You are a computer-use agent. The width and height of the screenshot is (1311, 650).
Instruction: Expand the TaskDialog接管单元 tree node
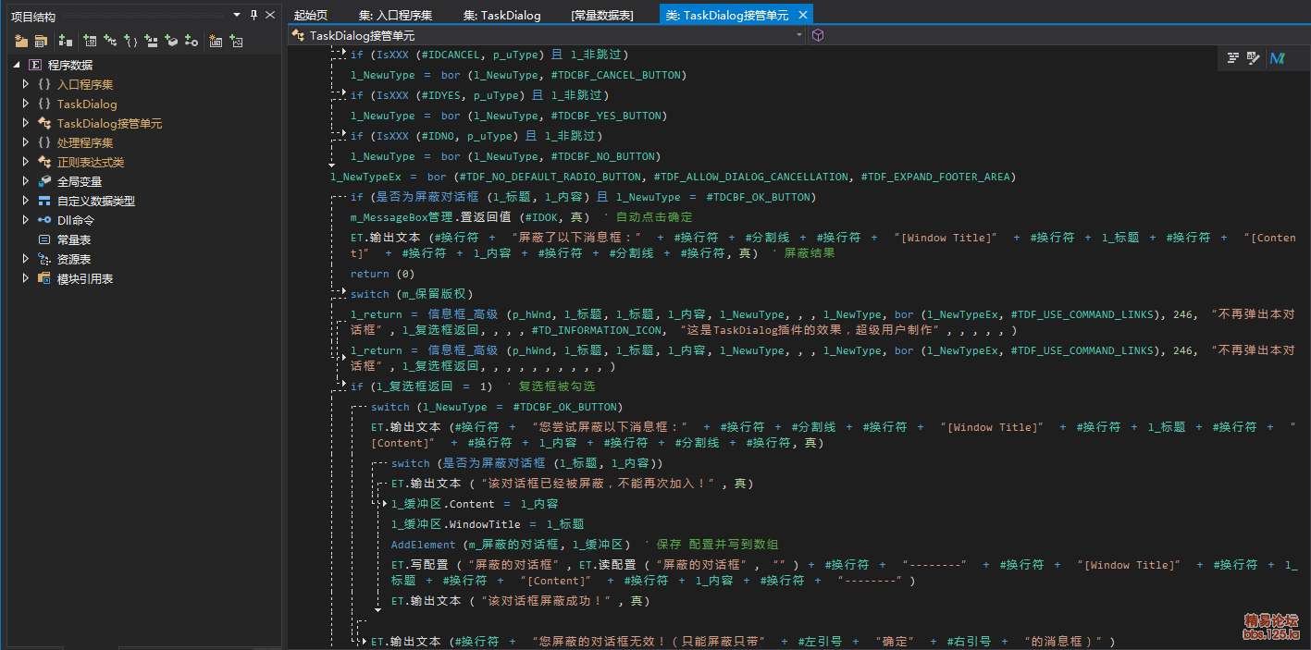26,123
